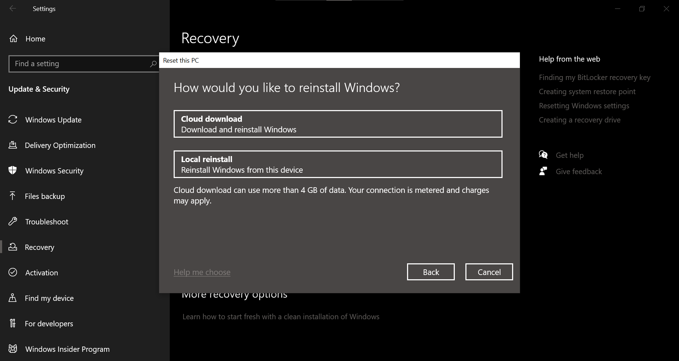Open Delivery Optimization settings
The image size is (679, 361).
coord(60,145)
